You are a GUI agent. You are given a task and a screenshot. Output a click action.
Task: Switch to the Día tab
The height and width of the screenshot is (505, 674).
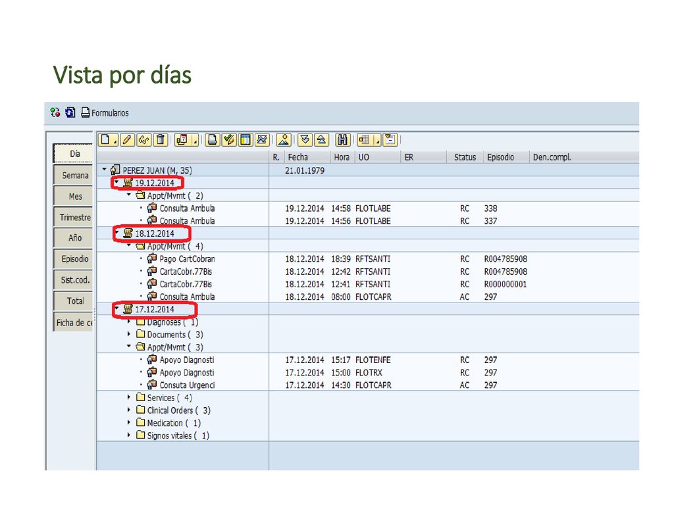click(73, 153)
